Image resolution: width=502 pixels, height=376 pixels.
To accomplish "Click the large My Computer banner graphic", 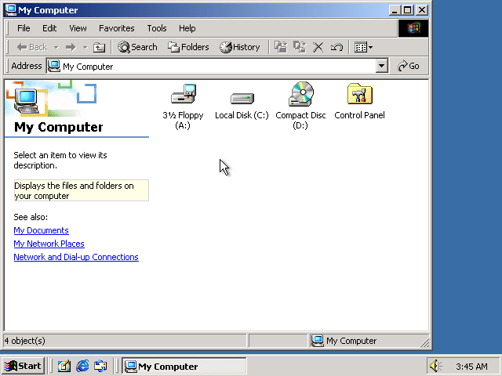I will (x=51, y=98).
